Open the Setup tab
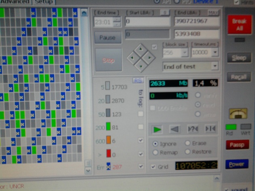The width and height of the screenshot is (255, 191). point(43,2)
